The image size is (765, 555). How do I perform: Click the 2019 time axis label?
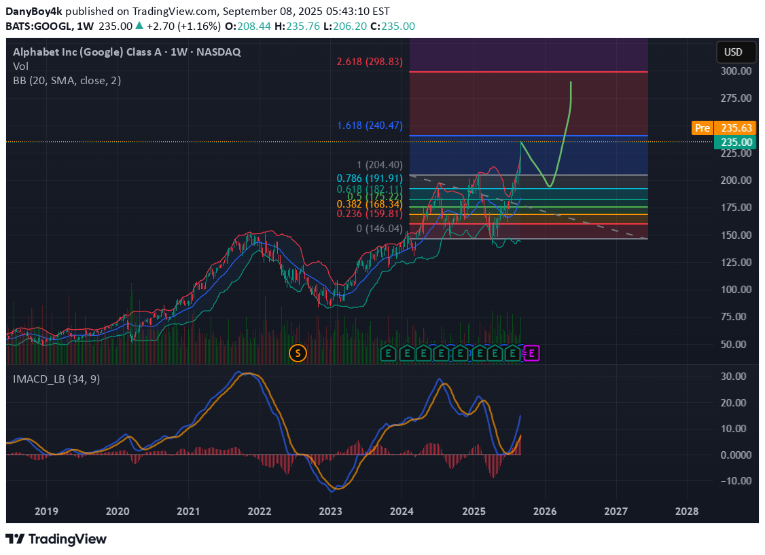(x=46, y=511)
